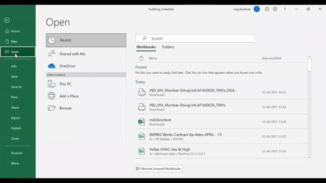Open the help question mark icon
This screenshot has height=183, width=326.
[285, 9]
